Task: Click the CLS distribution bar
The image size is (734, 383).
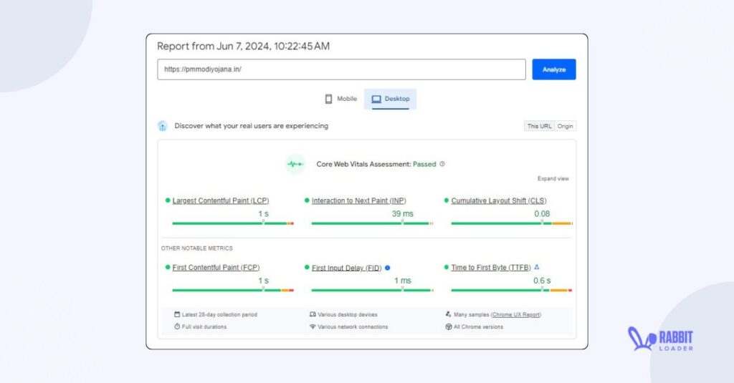Action: [x=512, y=223]
